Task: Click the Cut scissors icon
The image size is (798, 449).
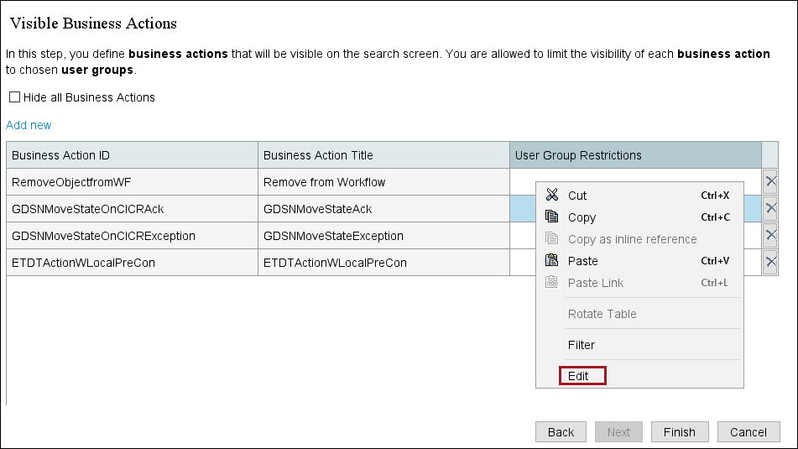Action: pos(551,196)
